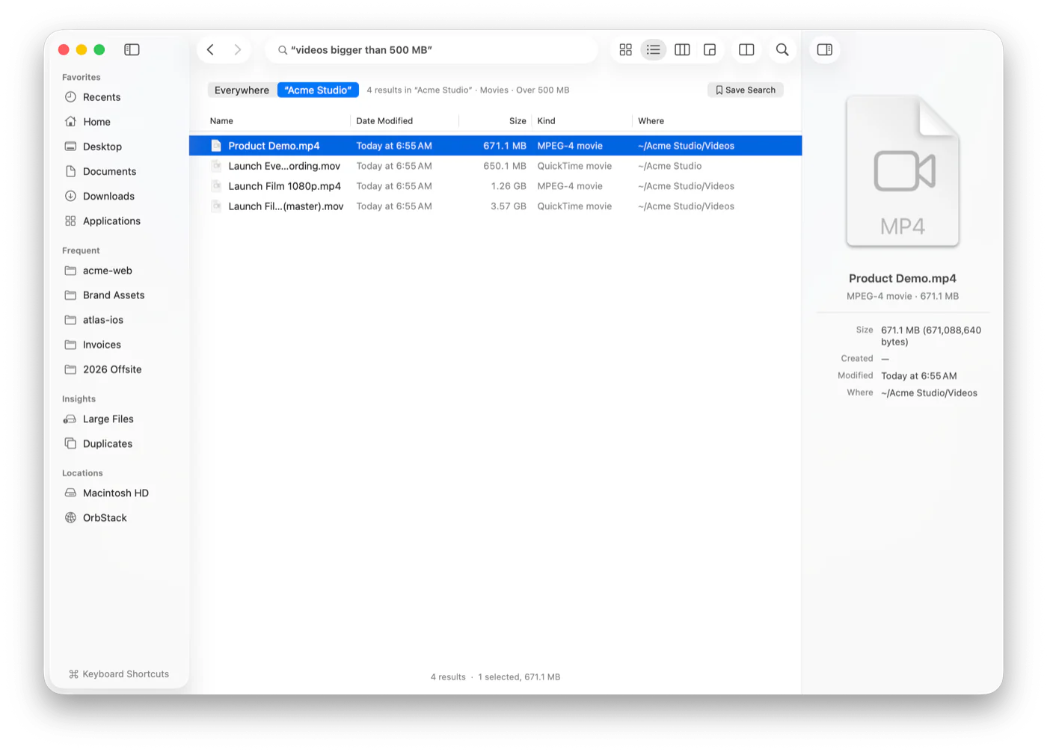Toggle the preview inspector panel icon
Image resolution: width=1047 pixels, height=752 pixels.
pyautogui.click(x=825, y=49)
